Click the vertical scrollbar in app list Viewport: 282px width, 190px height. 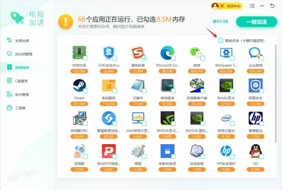coord(276,94)
